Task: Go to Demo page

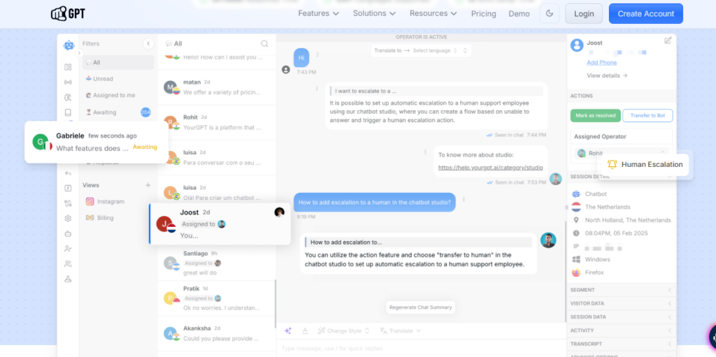Action: point(520,14)
